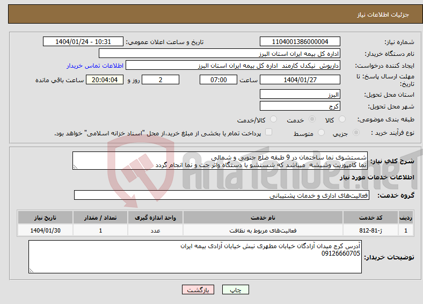Select the متوسط purchase type radio
The width and height of the screenshot is (423, 304).
tap(321, 132)
